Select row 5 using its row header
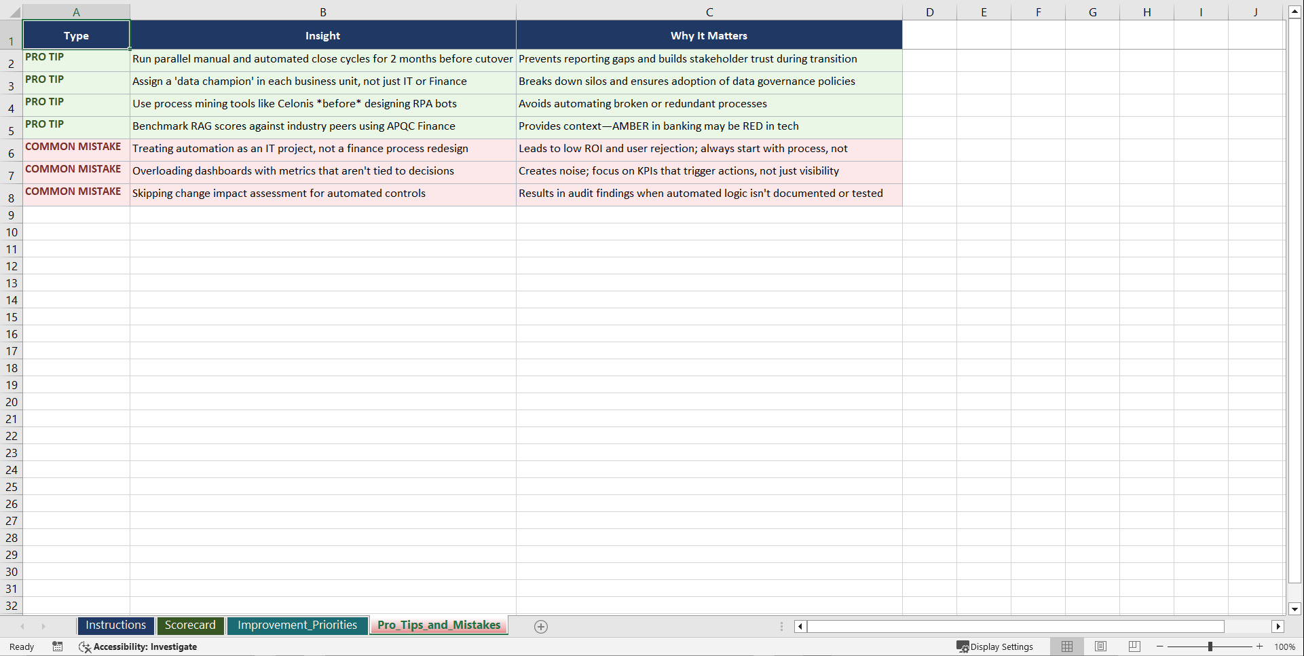 [x=11, y=128]
